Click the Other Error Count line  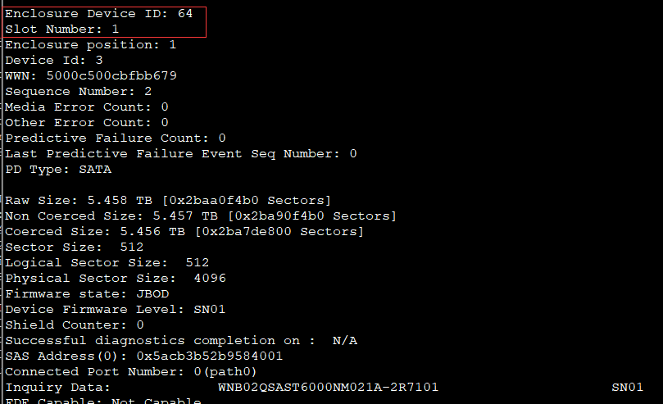coord(87,123)
